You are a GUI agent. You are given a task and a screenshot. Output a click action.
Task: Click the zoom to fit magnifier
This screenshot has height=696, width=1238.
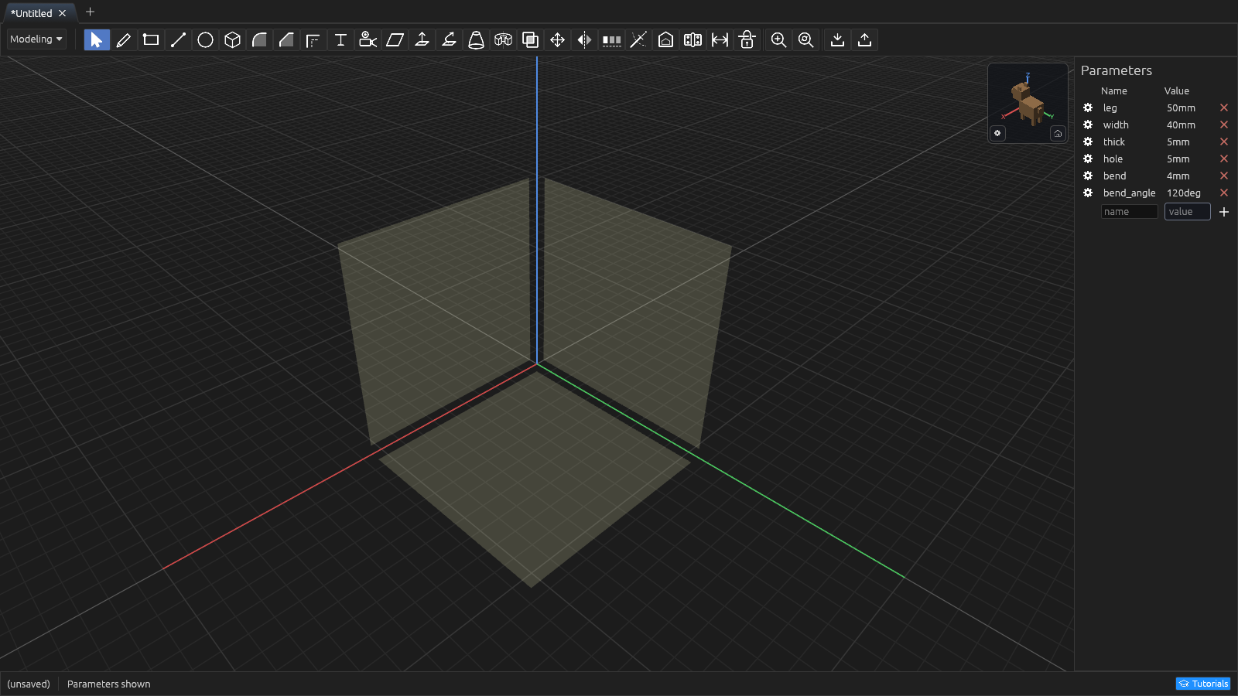click(805, 39)
